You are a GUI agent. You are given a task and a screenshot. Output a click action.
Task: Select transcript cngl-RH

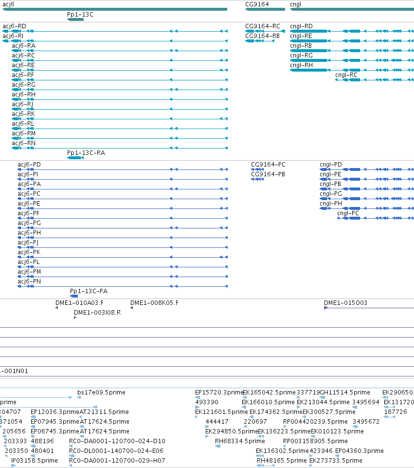301,65
